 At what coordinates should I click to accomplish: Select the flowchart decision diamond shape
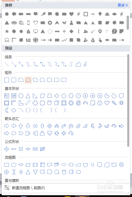pos(21,164)
